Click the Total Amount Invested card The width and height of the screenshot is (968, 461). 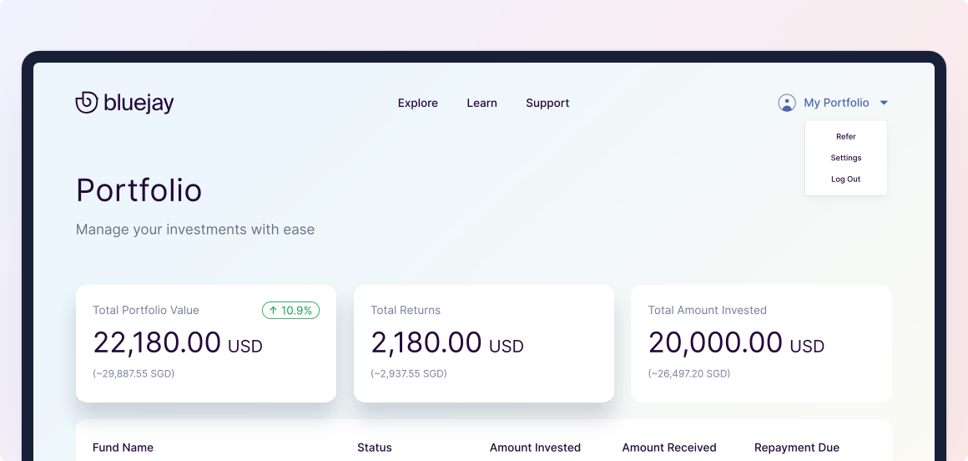click(x=761, y=343)
